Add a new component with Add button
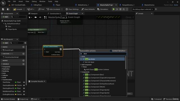The height and width of the screenshot is (101, 180). (5, 17)
